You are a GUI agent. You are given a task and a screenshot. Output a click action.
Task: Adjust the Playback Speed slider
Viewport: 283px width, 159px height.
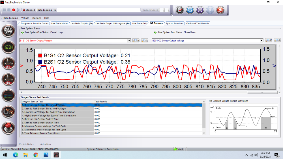[164, 10]
